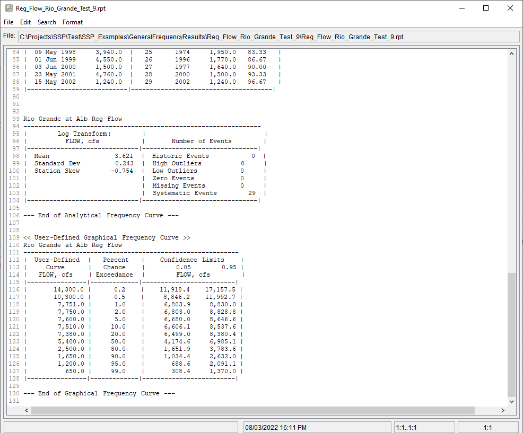Click the report file path field
Image resolution: width=523 pixels, height=433 pixels.
[x=268, y=37]
